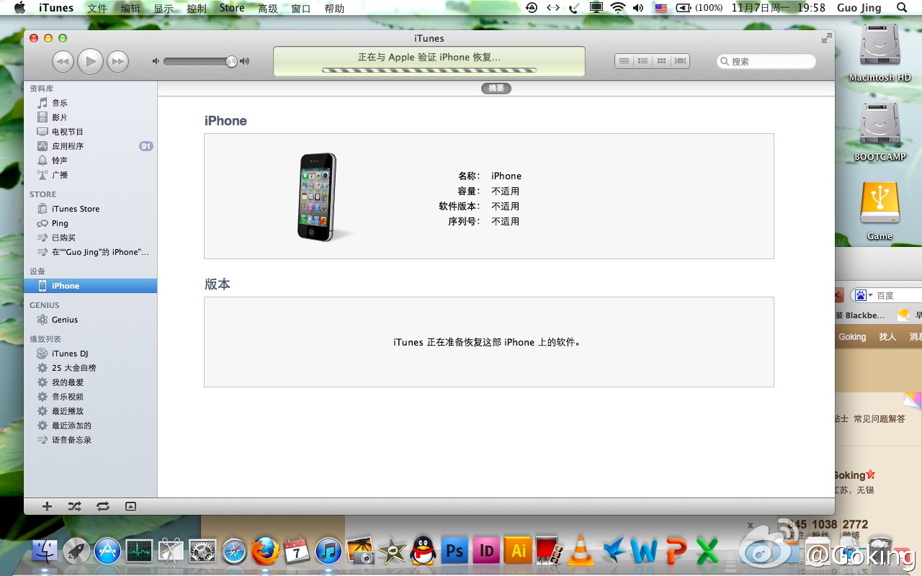Start playback with the play button
This screenshot has width=922, height=576.
pyautogui.click(x=90, y=61)
